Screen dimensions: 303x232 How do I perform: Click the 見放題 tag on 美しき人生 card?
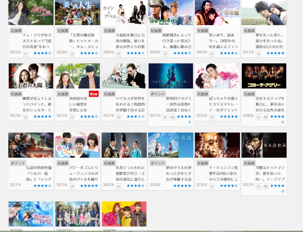63,31
